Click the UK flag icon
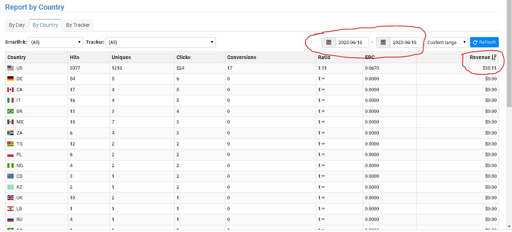 (10, 198)
